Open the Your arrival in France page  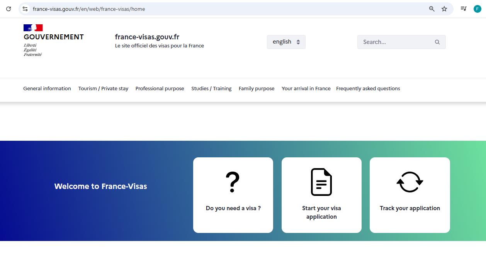pyautogui.click(x=306, y=88)
